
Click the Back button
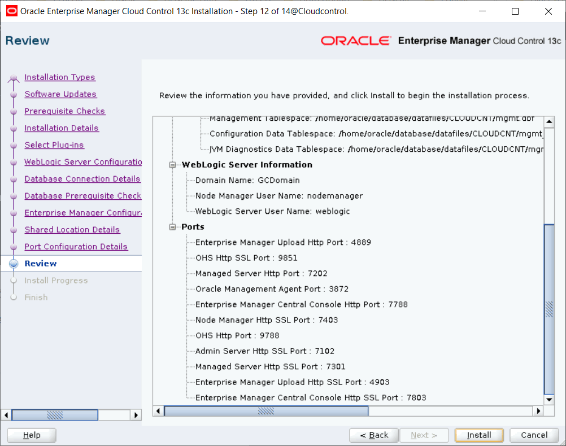tap(374, 435)
